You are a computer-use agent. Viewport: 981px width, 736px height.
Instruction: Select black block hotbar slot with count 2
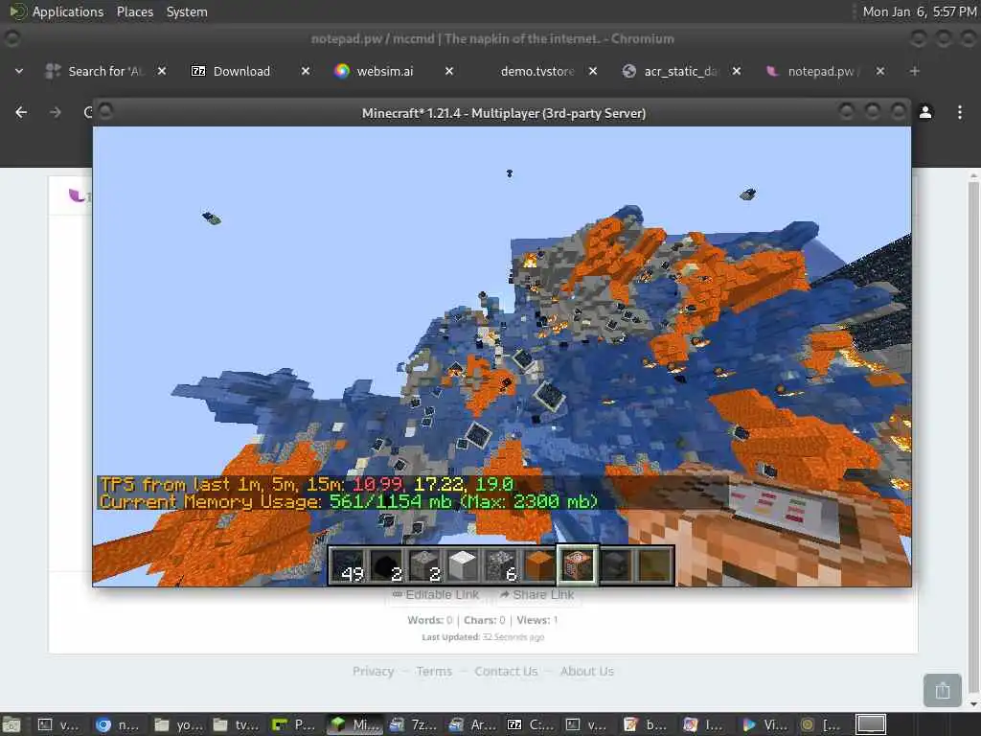pos(386,565)
